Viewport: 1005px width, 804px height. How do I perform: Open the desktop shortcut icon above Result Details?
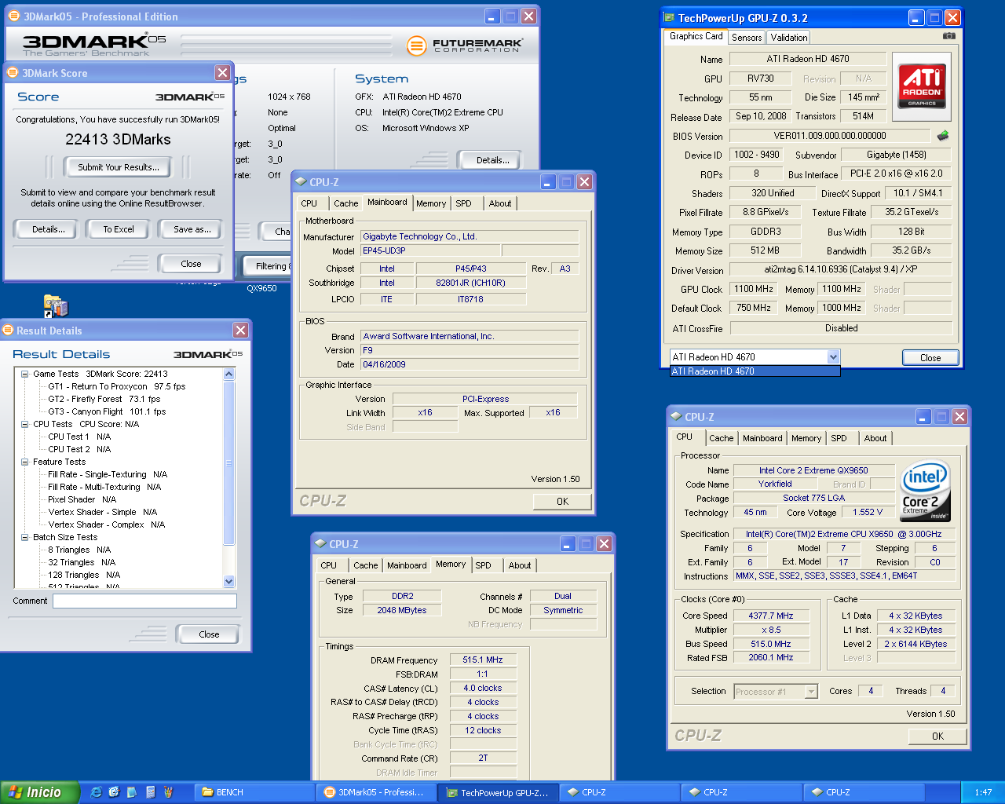click(x=55, y=305)
